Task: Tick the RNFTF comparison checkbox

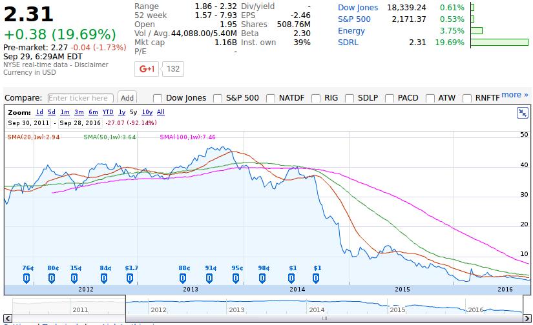Action: click(467, 99)
